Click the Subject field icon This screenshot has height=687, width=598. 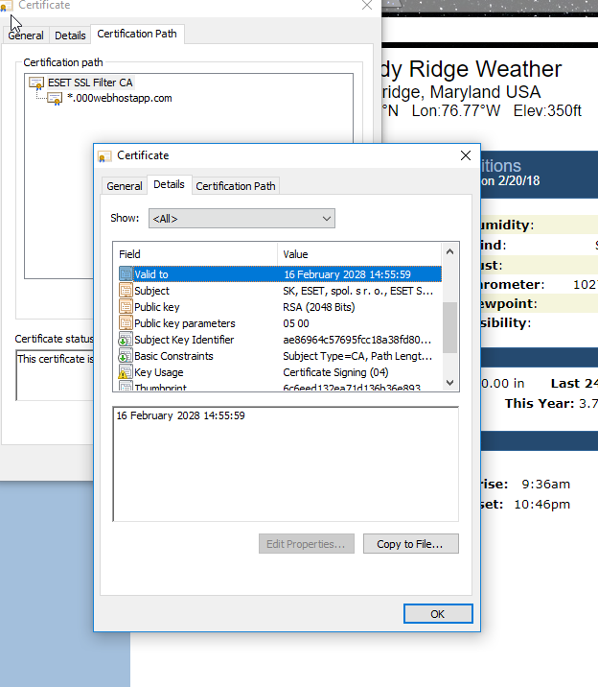126,291
